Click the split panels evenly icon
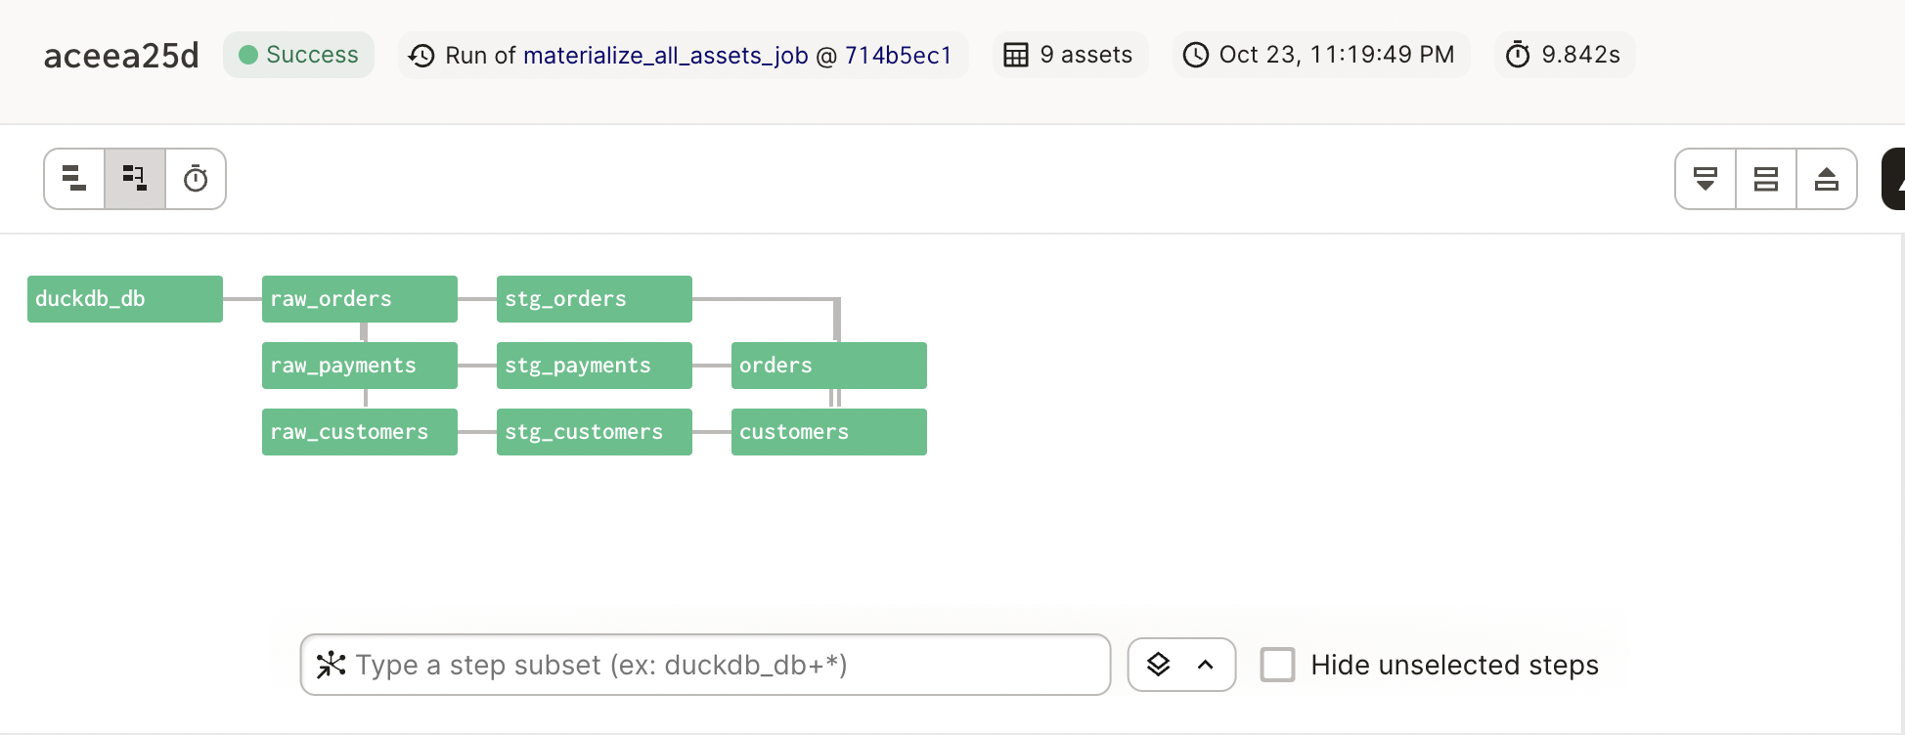Screen dimensions: 1905x735 point(1766,179)
